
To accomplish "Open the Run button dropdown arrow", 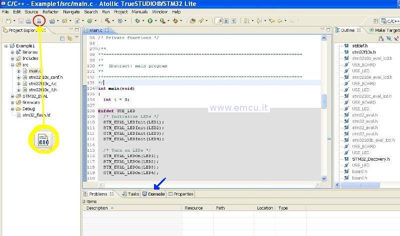I will (155, 21).
